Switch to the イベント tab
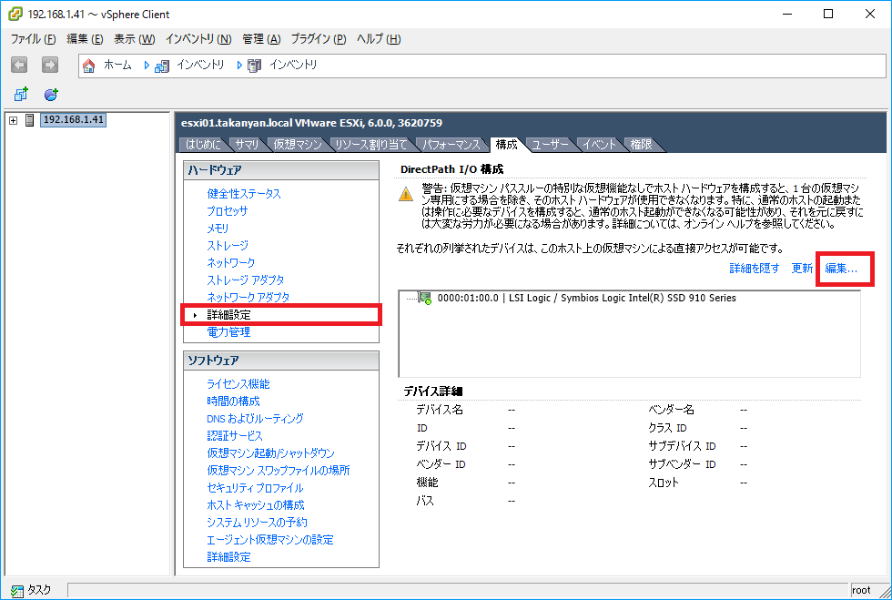 599,145
